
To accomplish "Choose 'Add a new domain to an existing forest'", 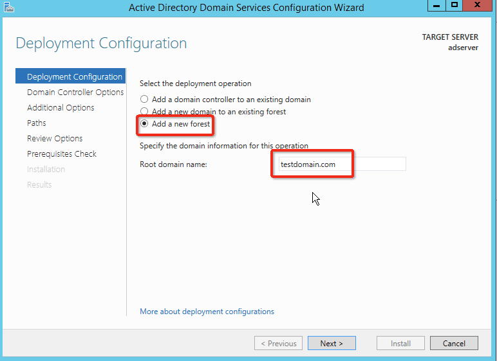I will 145,112.
